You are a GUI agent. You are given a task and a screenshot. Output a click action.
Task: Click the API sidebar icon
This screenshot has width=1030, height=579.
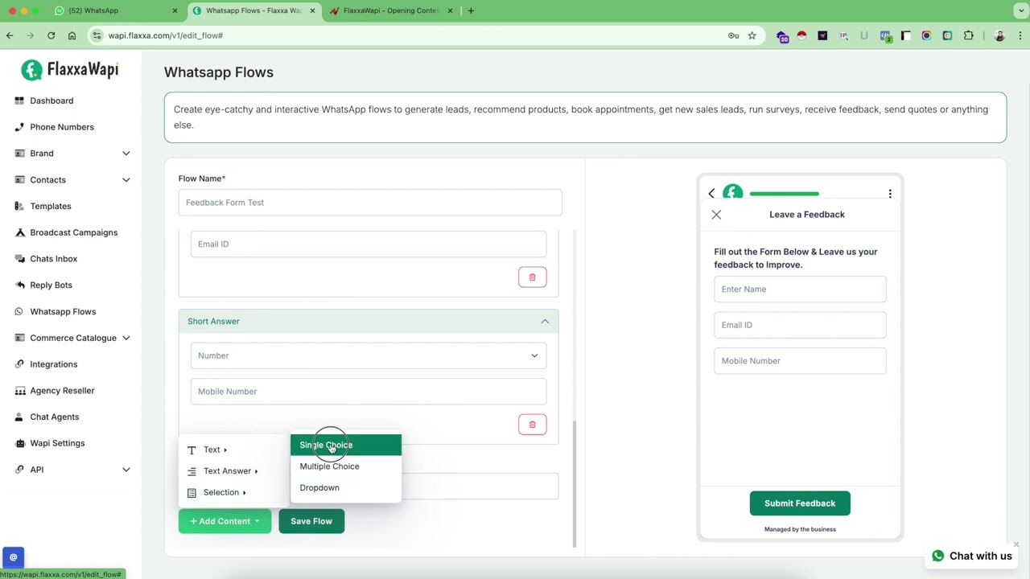(x=19, y=470)
